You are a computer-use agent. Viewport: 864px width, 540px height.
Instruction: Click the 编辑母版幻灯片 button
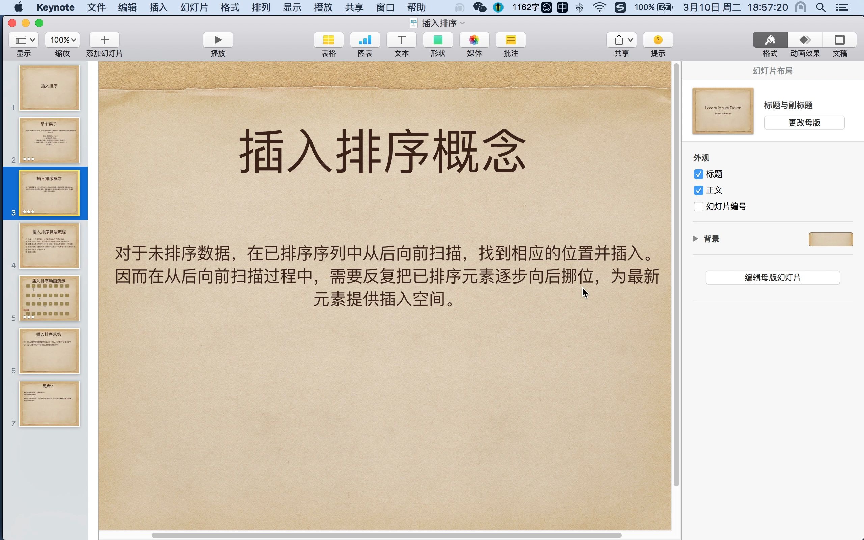[x=772, y=277]
